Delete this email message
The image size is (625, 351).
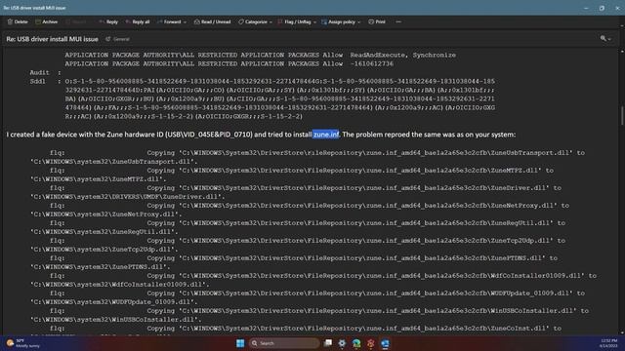[18, 21]
